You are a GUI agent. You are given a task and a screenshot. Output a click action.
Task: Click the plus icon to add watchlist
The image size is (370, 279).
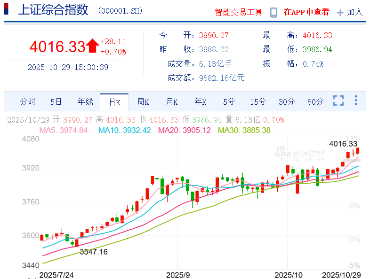(x=340, y=13)
